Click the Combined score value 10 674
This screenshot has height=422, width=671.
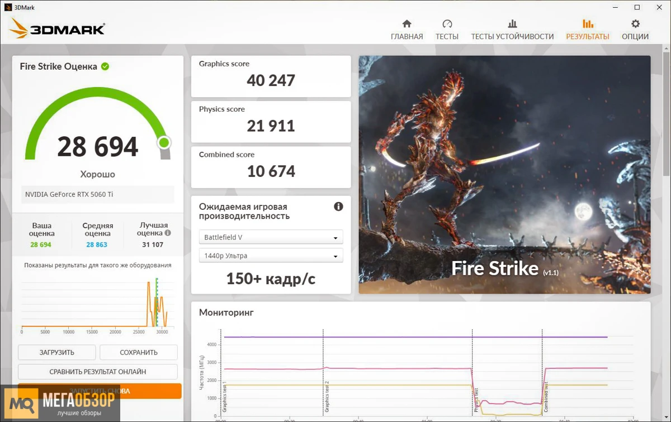click(x=271, y=171)
